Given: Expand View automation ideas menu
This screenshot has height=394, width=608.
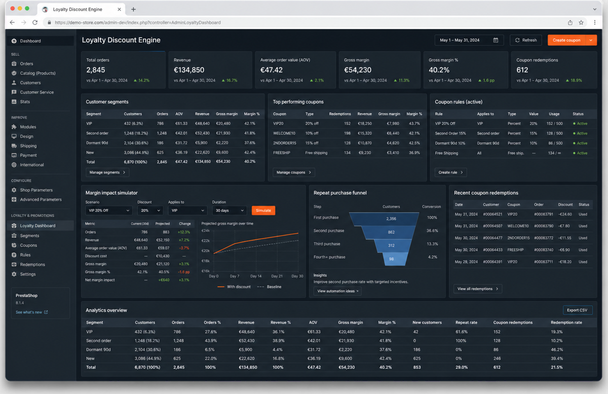Looking at the screenshot, I should point(337,291).
